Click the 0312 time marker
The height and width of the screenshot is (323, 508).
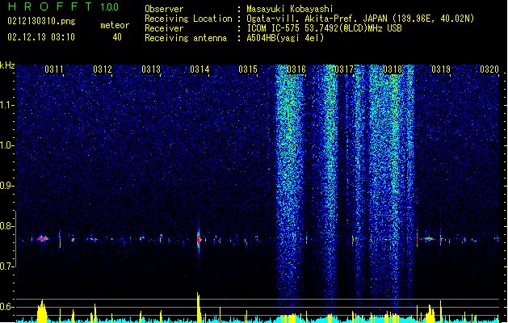(103, 69)
